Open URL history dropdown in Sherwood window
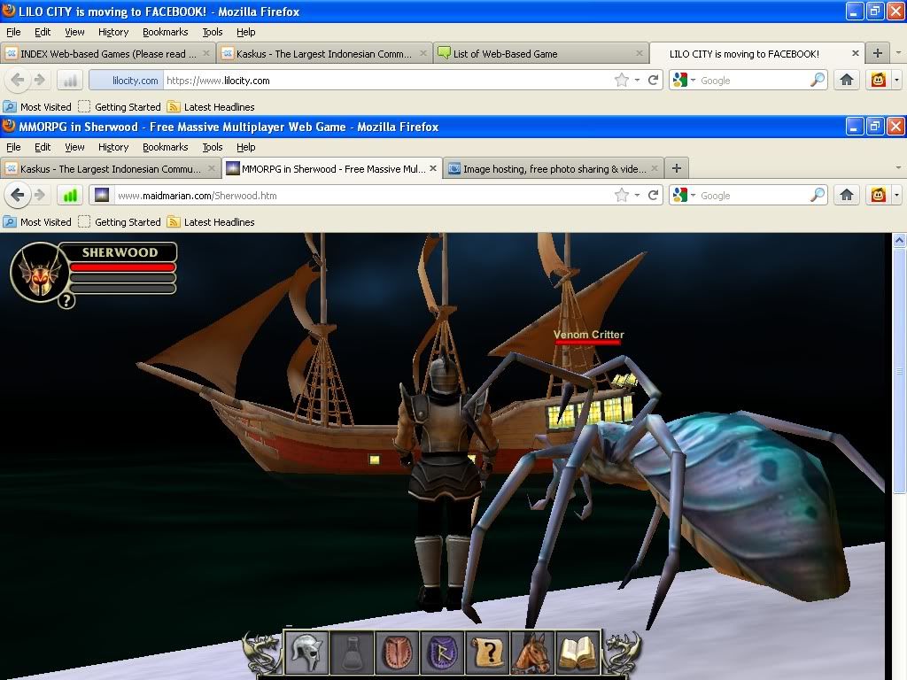The height and width of the screenshot is (680, 907). click(x=637, y=196)
